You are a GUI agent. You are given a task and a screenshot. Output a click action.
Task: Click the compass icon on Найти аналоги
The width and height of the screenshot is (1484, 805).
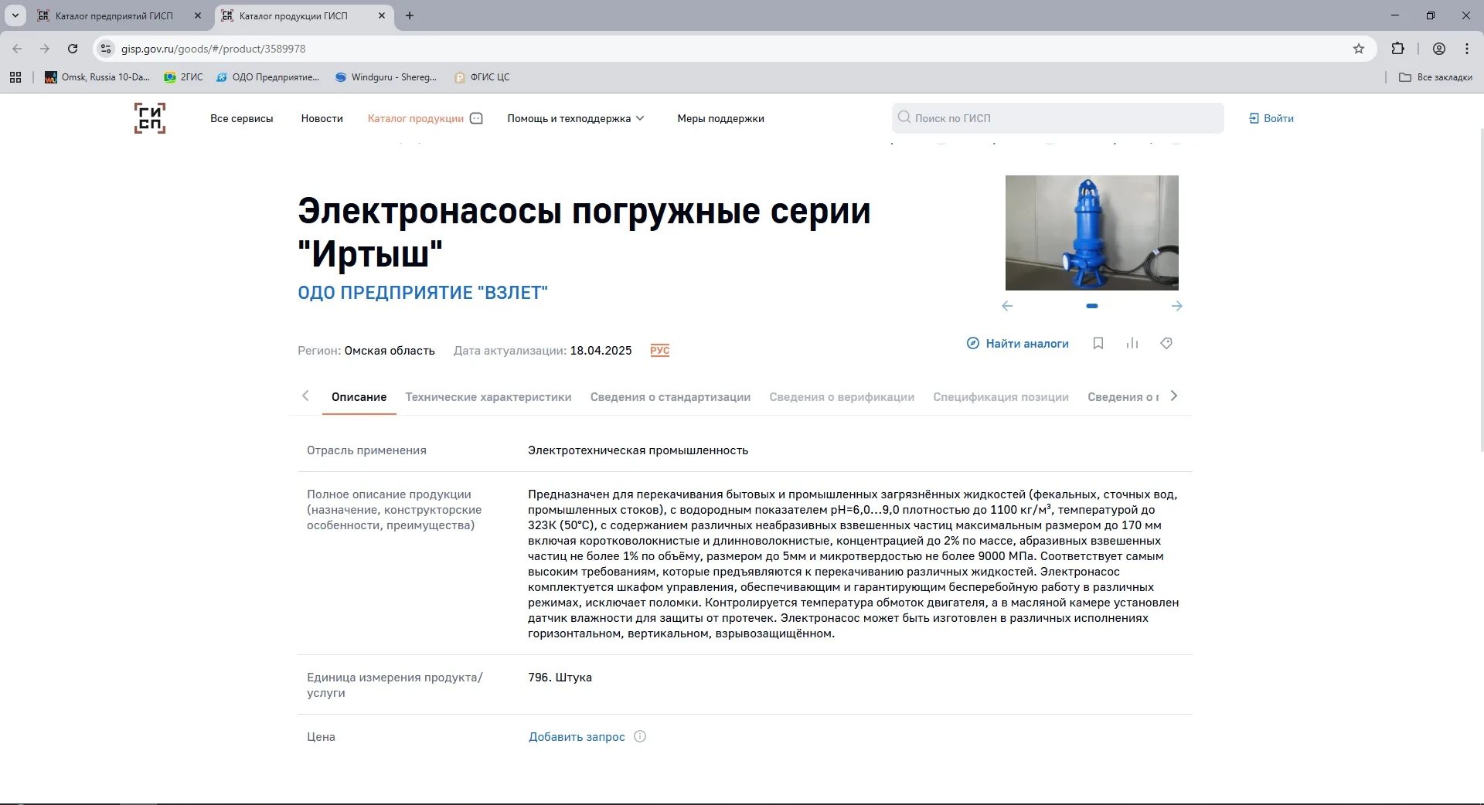(x=972, y=343)
